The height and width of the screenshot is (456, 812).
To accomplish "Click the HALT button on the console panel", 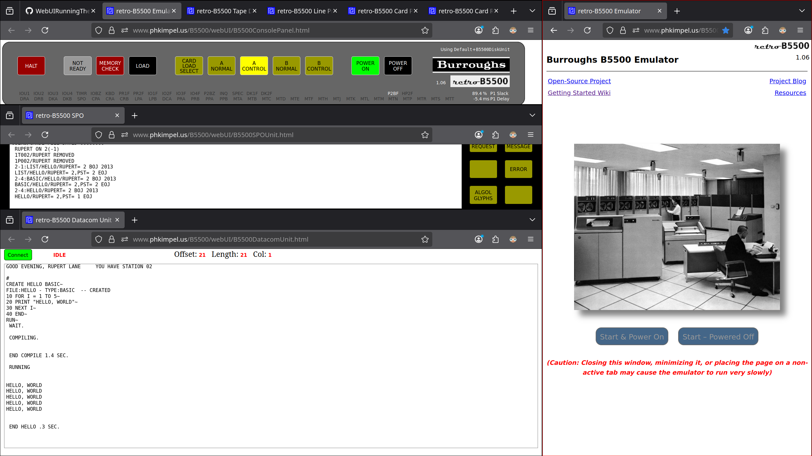I will 31,66.
